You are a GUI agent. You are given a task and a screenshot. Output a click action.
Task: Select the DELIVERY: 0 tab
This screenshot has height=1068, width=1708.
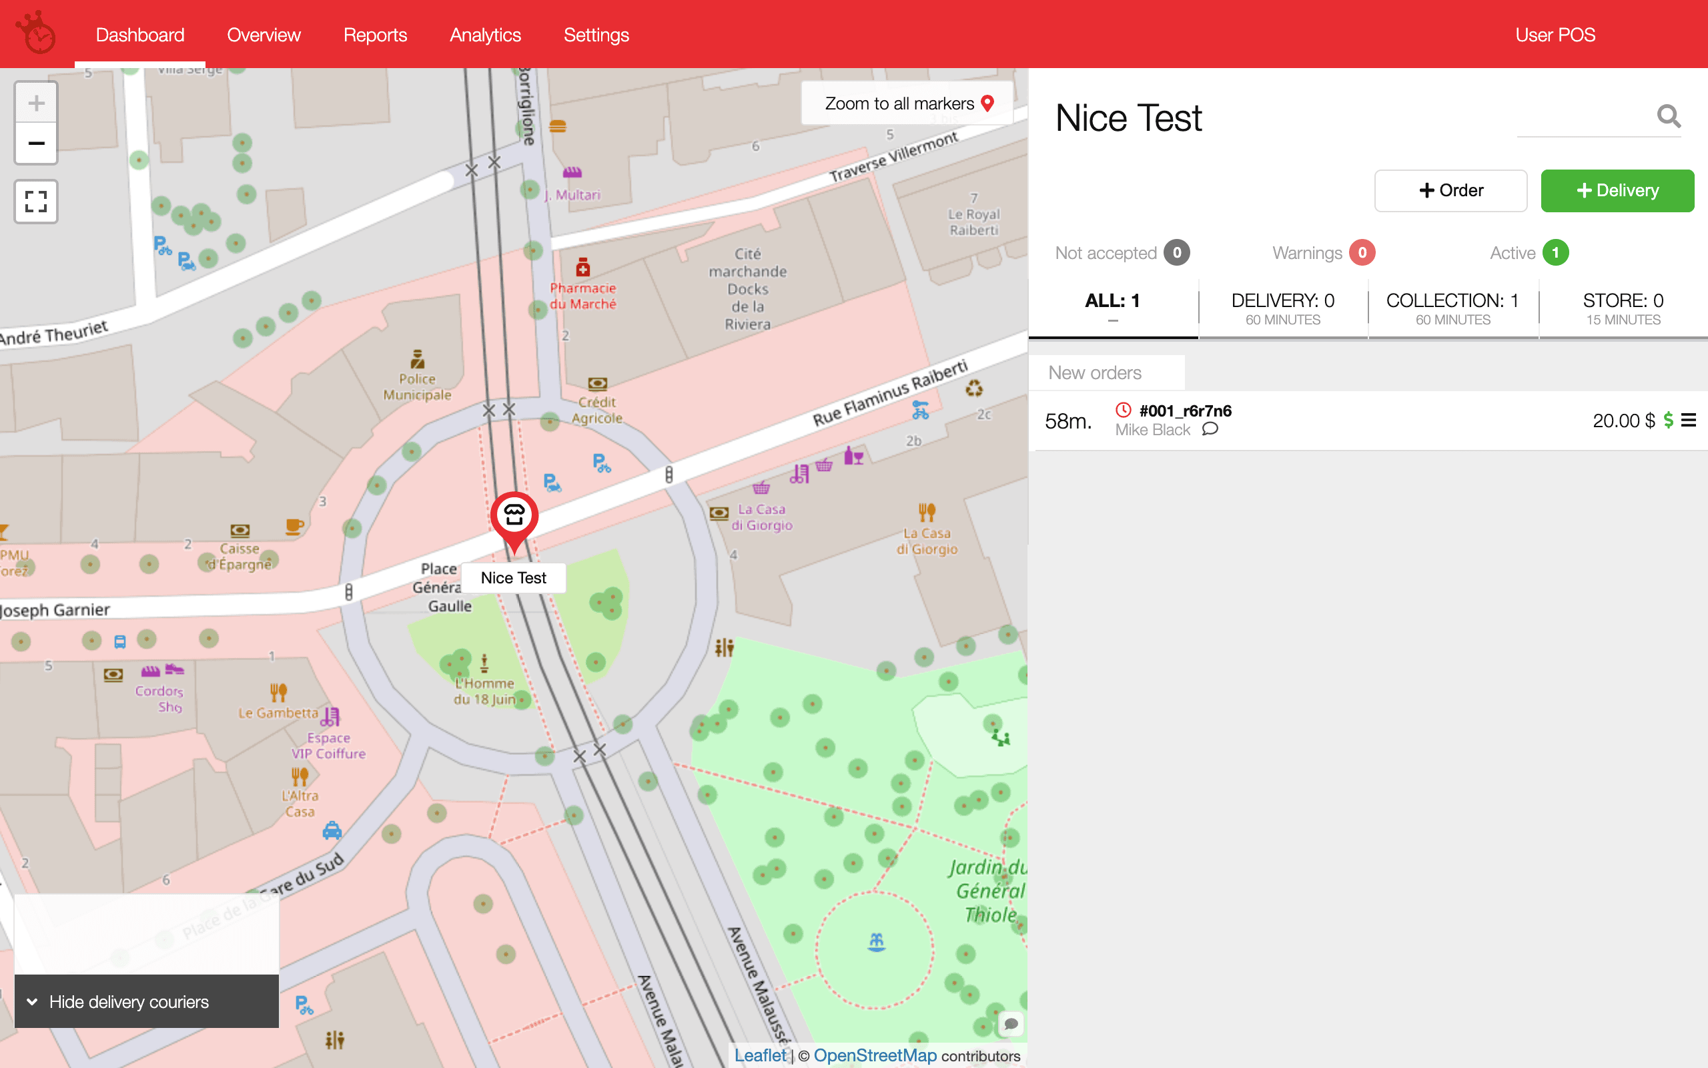pyautogui.click(x=1282, y=308)
